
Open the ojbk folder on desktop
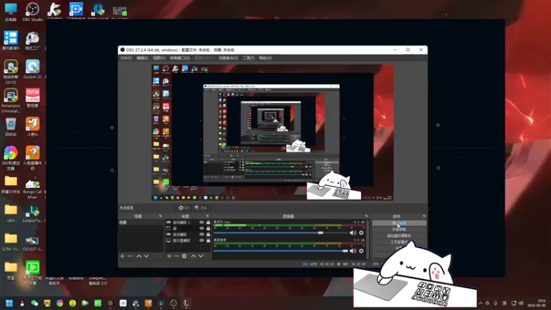coord(10,214)
